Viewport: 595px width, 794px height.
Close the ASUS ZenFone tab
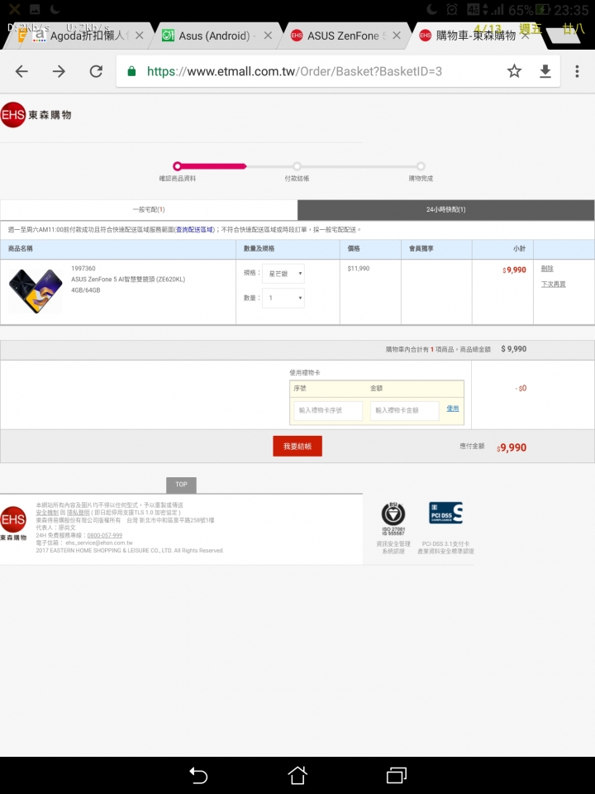point(397,36)
